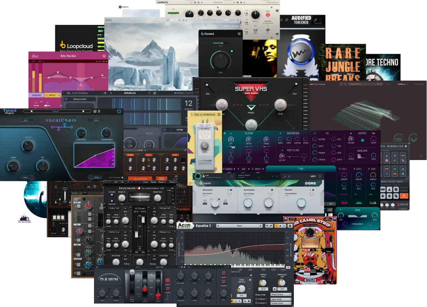
Task: Click the download icon in the Usynth preset bar
Action: coord(285,176)
